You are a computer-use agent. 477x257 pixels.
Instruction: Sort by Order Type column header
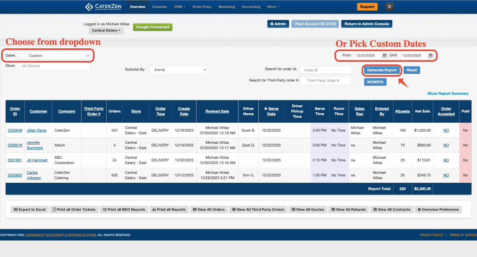tap(160, 111)
